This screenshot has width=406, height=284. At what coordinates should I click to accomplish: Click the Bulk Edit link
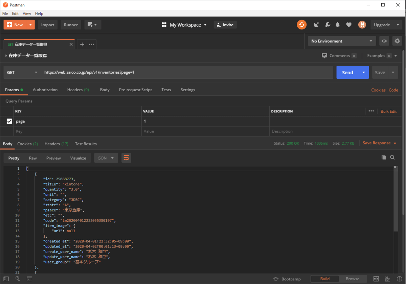pos(388,111)
